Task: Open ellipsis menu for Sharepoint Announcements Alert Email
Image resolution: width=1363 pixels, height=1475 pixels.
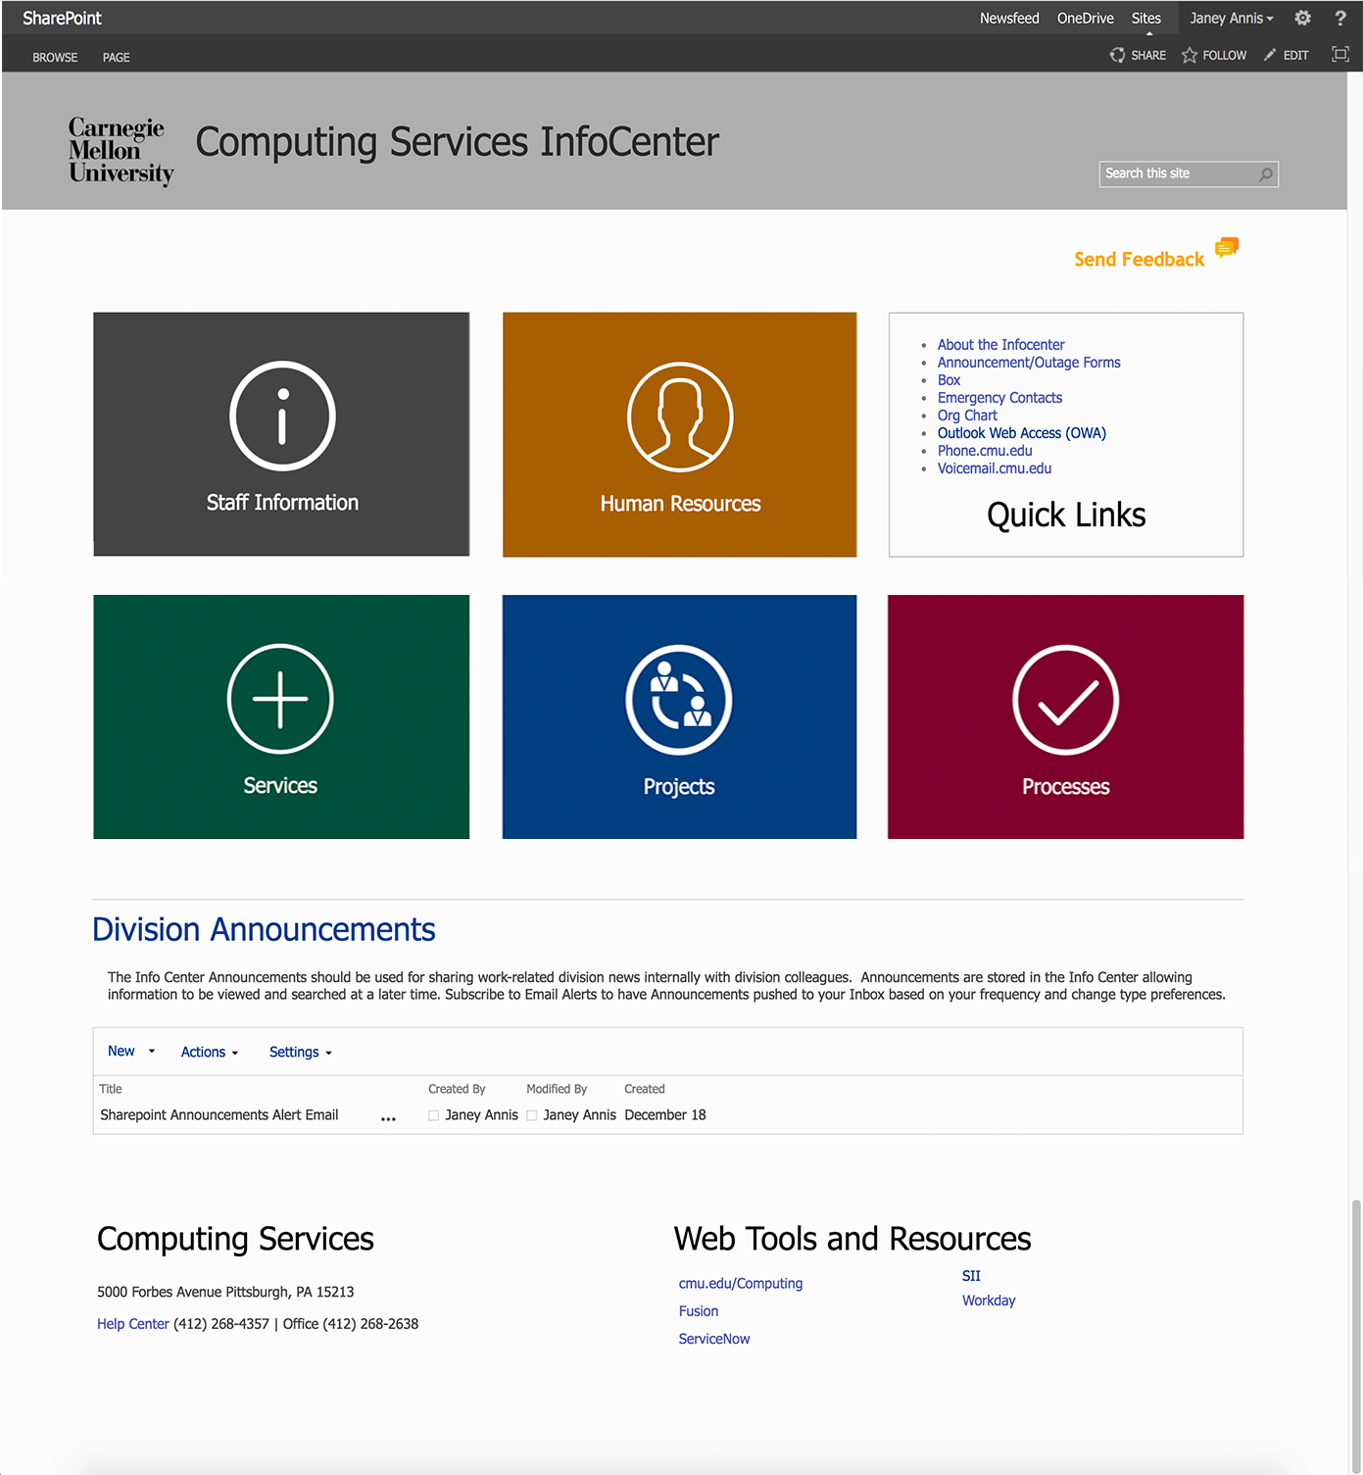Action: point(388,1118)
